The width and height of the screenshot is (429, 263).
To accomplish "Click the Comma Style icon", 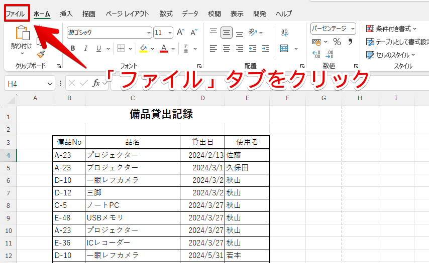I will (x=350, y=42).
